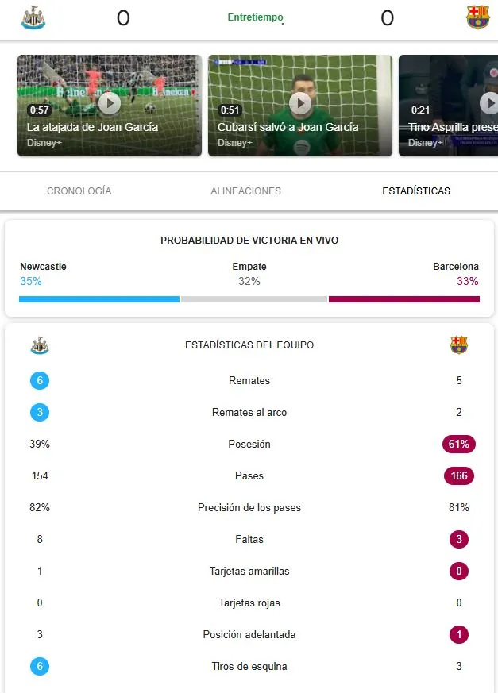Click Newcastle's Tiros de esquina badge
The width and height of the screenshot is (498, 693).
point(40,667)
